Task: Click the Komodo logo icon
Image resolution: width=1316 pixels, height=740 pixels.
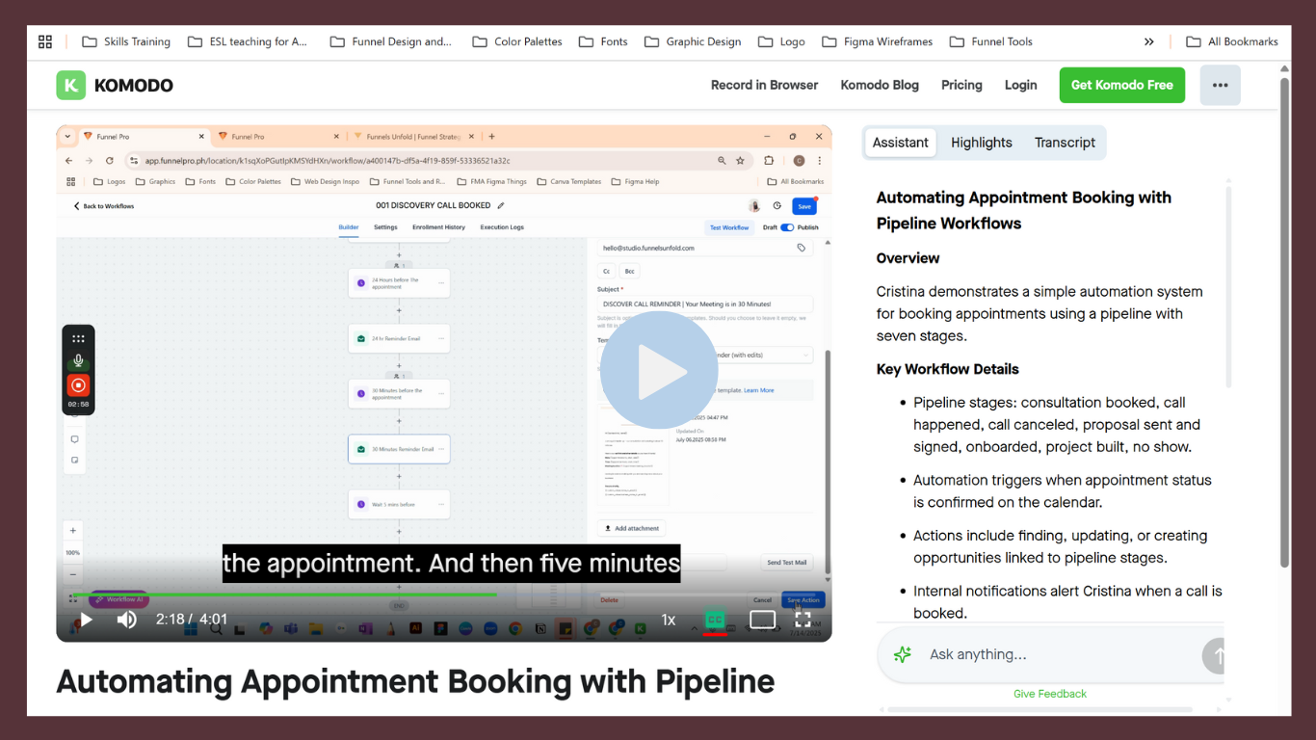Action: pyautogui.click(x=70, y=85)
